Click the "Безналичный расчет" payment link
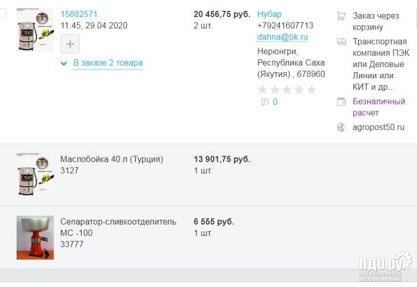The width and height of the screenshot is (417, 287). point(378,107)
